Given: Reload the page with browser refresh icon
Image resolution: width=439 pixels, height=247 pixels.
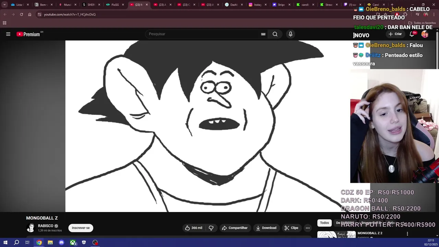Looking at the screenshot, I should (21, 14).
